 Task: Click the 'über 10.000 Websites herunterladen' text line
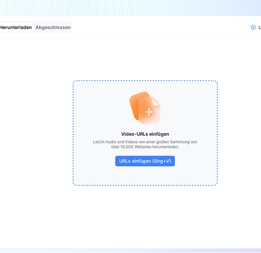click(145, 147)
